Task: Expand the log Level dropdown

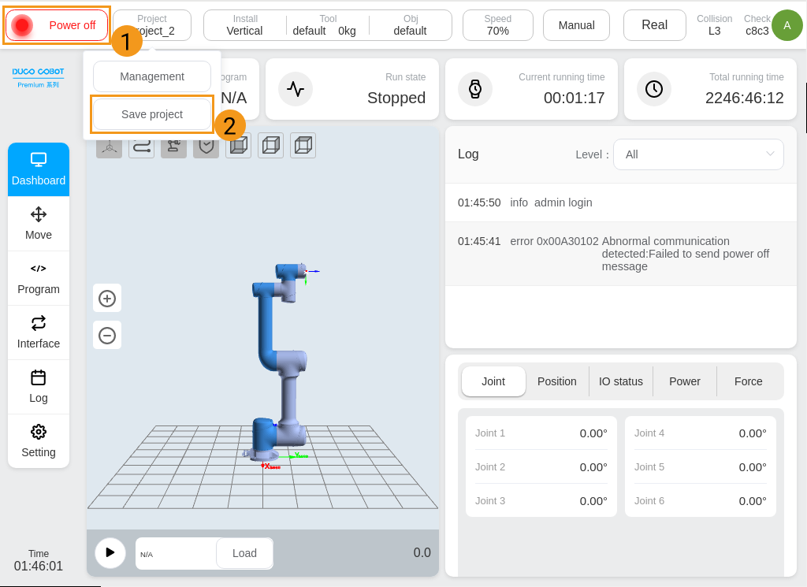Action: (x=698, y=154)
